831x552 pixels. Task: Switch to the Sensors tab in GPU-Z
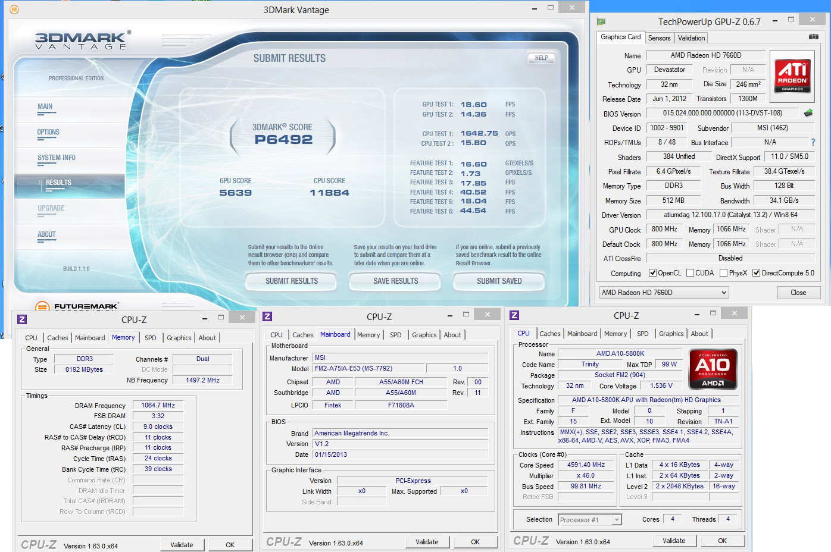coord(659,37)
